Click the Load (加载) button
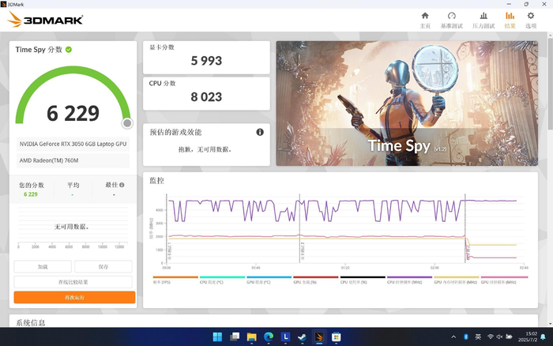Image resolution: width=553 pixels, height=346 pixels. [43, 267]
